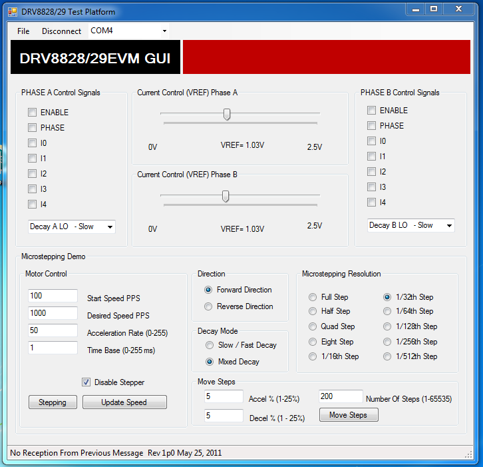Click the DRV8828/29 Test Platform title bar icon
The height and width of the screenshot is (467, 483).
[x=13, y=12]
